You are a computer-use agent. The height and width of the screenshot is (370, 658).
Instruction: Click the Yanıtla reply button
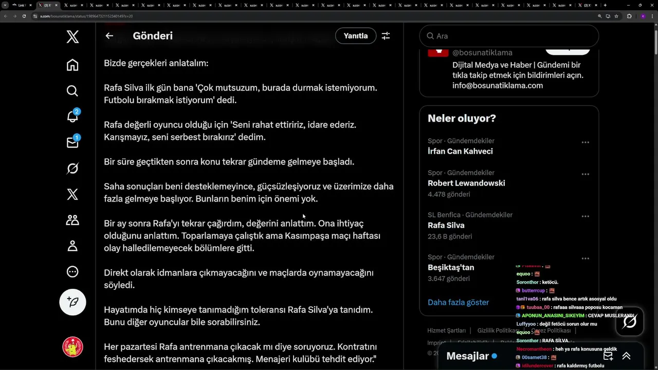pos(356,36)
